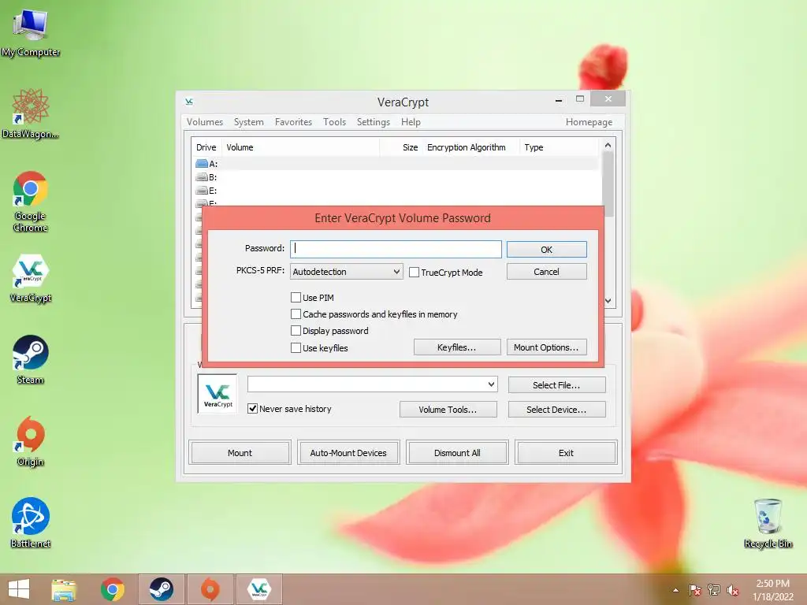Click the Mount button

click(x=240, y=453)
